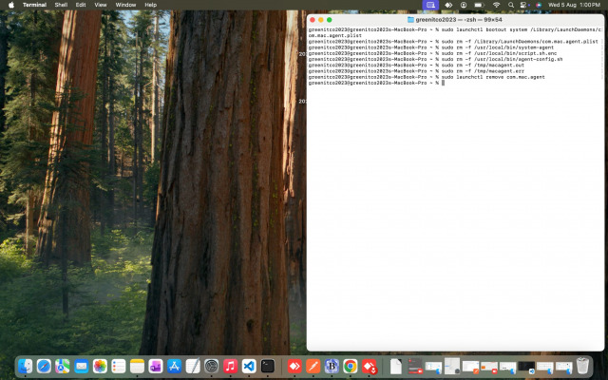Open the Terminal app menu

tap(34, 5)
